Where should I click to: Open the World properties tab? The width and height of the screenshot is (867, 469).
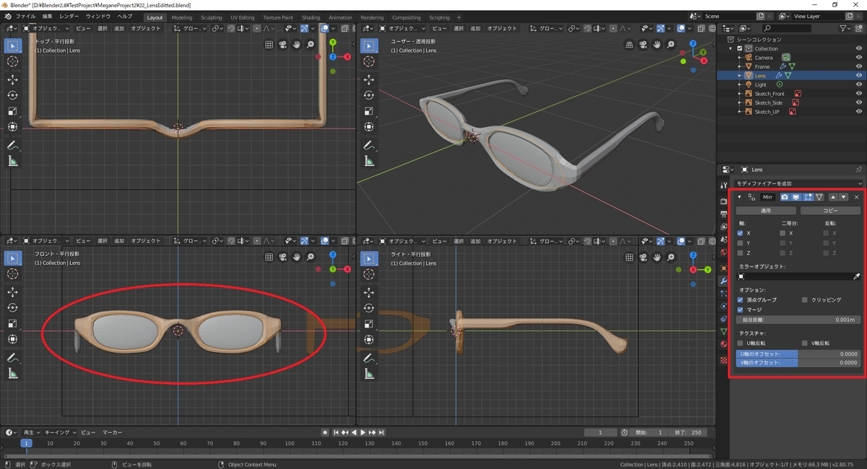coord(724,253)
